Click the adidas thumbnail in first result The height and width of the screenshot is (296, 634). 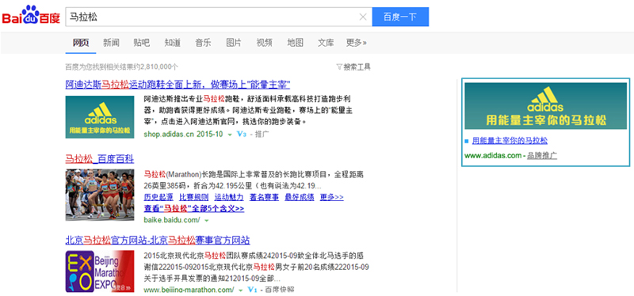(x=100, y=116)
